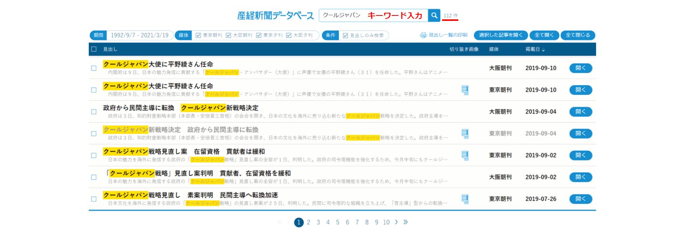Image resolution: width=686 pixels, height=232 pixels.
Task: Check the select-all box in header row
Action: pyautogui.click(x=94, y=49)
